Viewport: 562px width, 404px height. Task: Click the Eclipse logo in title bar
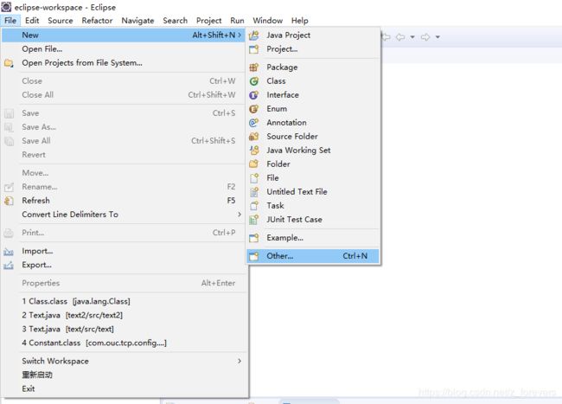tap(6, 7)
